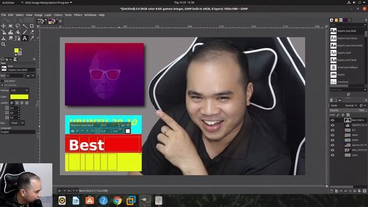The height and width of the screenshot is (207, 368).
Task: Open the on-canvas text unit dropdown
Action: [x=125, y=125]
